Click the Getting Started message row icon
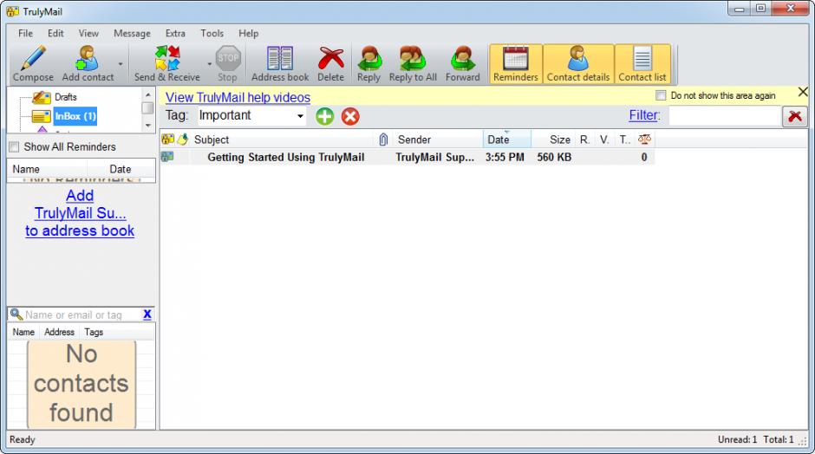815x454 pixels. (167, 156)
